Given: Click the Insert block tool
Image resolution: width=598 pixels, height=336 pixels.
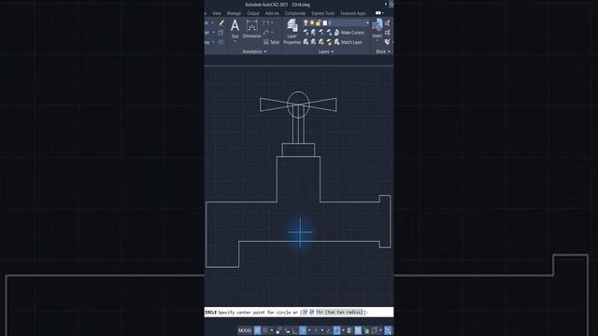Looking at the screenshot, I should tap(377, 27).
